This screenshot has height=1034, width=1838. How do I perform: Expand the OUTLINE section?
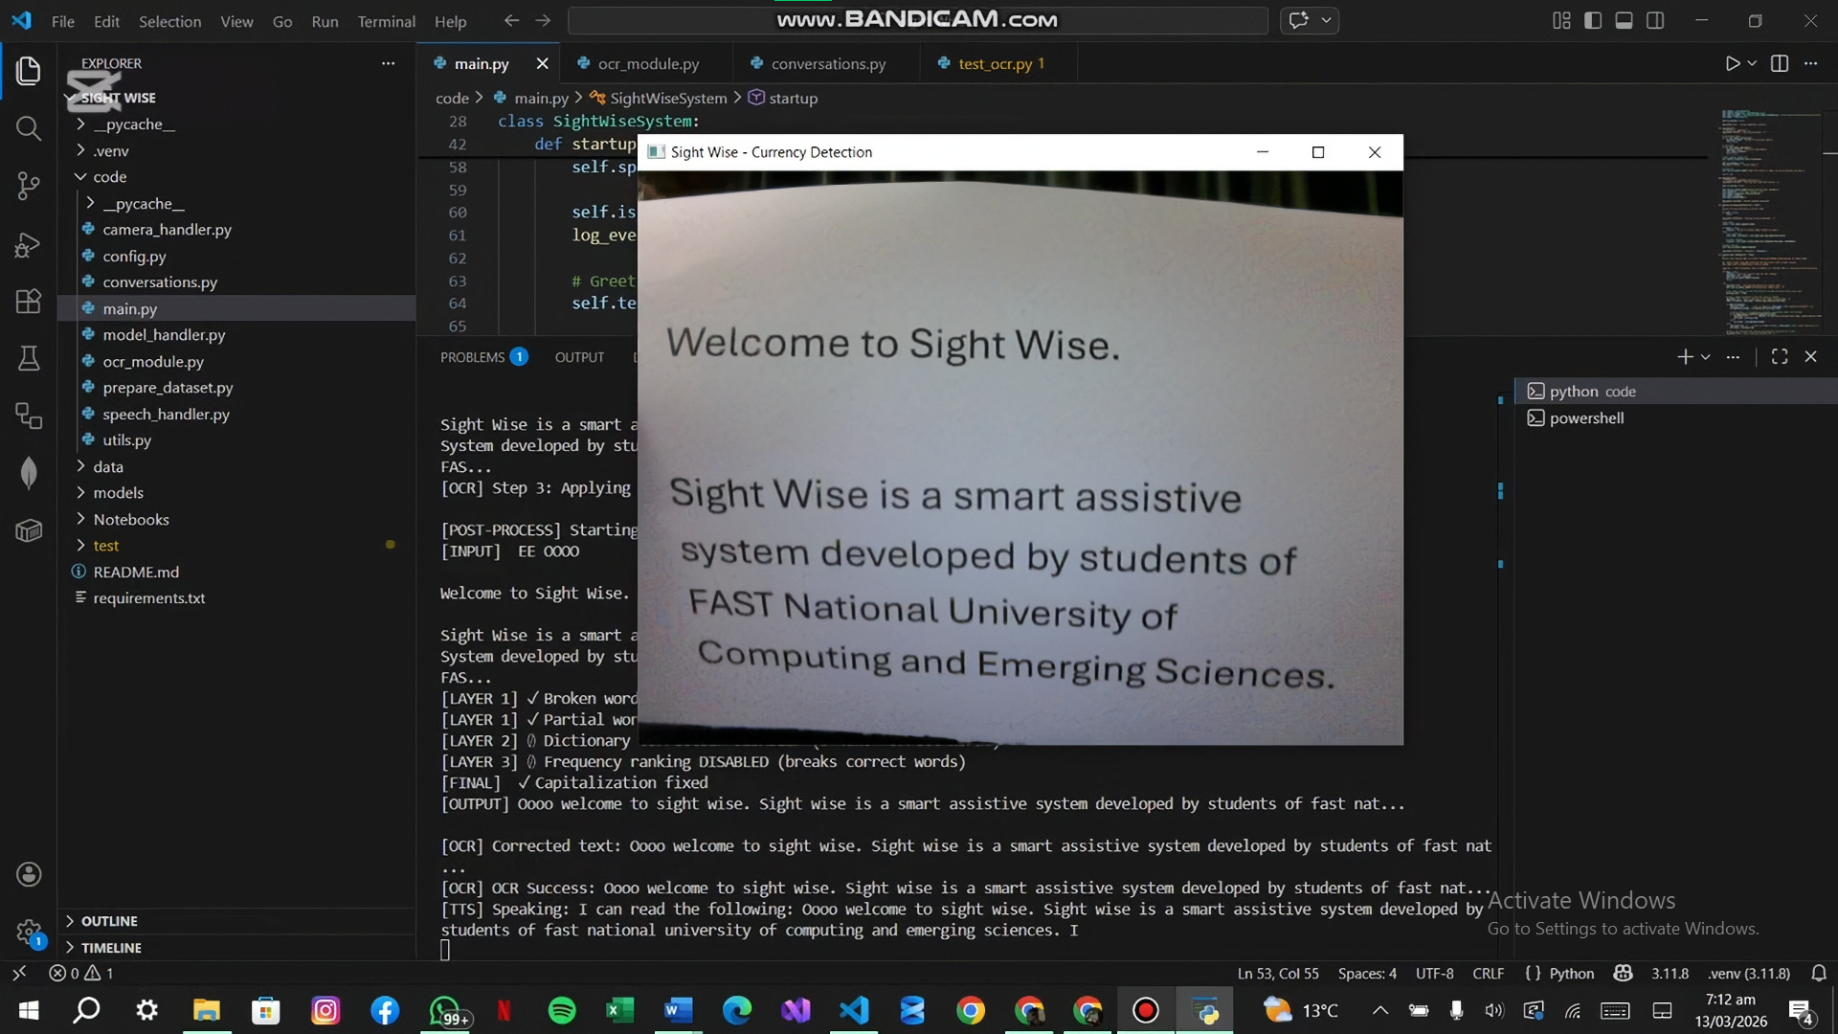[109, 921]
